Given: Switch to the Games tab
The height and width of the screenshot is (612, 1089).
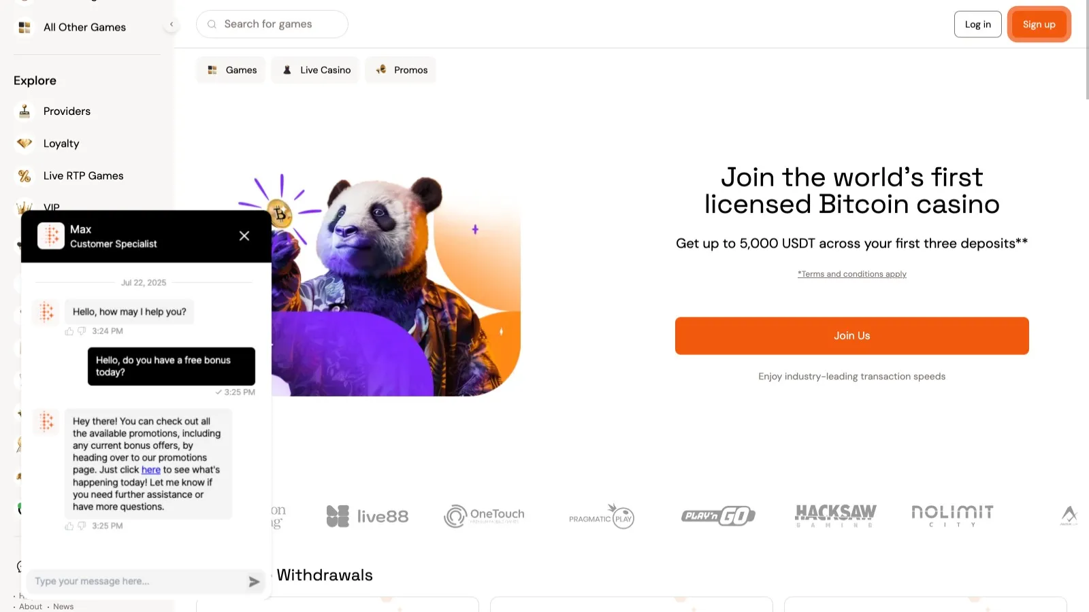Looking at the screenshot, I should 231,70.
